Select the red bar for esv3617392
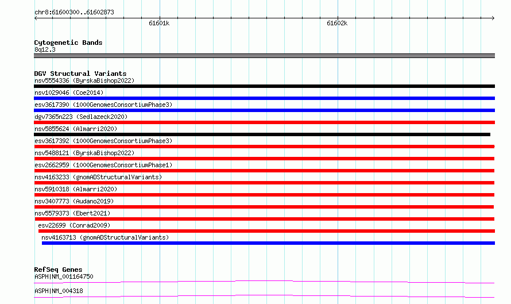Viewport: 511px width, 304px height. [x=264, y=147]
